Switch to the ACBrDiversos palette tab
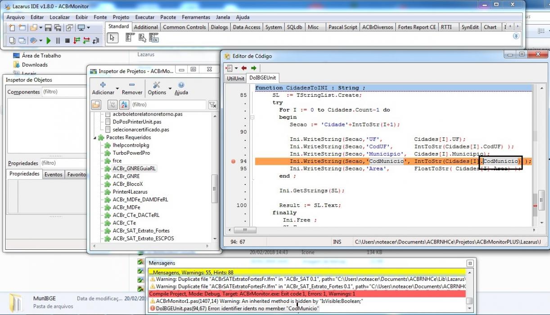This screenshot has height=315, width=550. coord(378,27)
